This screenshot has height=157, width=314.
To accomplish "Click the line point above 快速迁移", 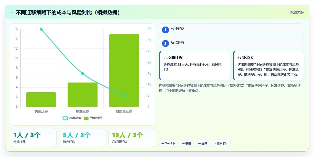I will point(41,29).
